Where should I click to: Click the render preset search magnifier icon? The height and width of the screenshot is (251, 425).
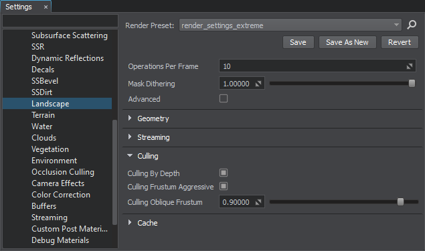click(x=412, y=25)
